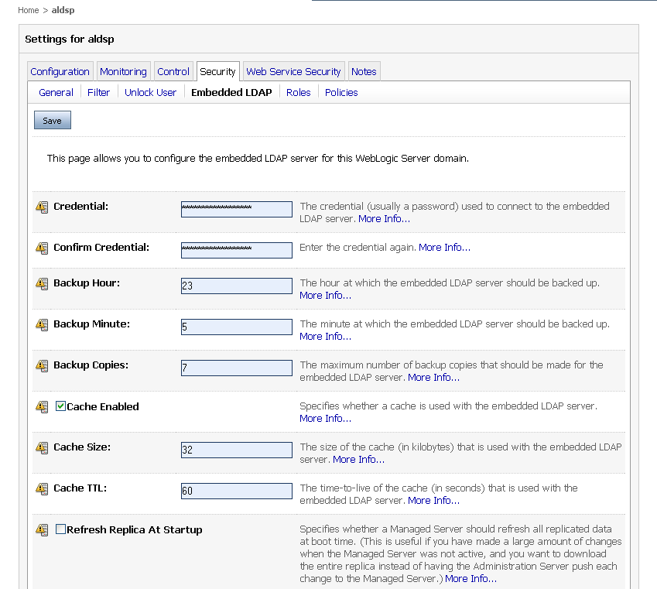Screen dimensions: 657x589
Task: Open the Unlock User sub-tab
Action: pos(150,93)
